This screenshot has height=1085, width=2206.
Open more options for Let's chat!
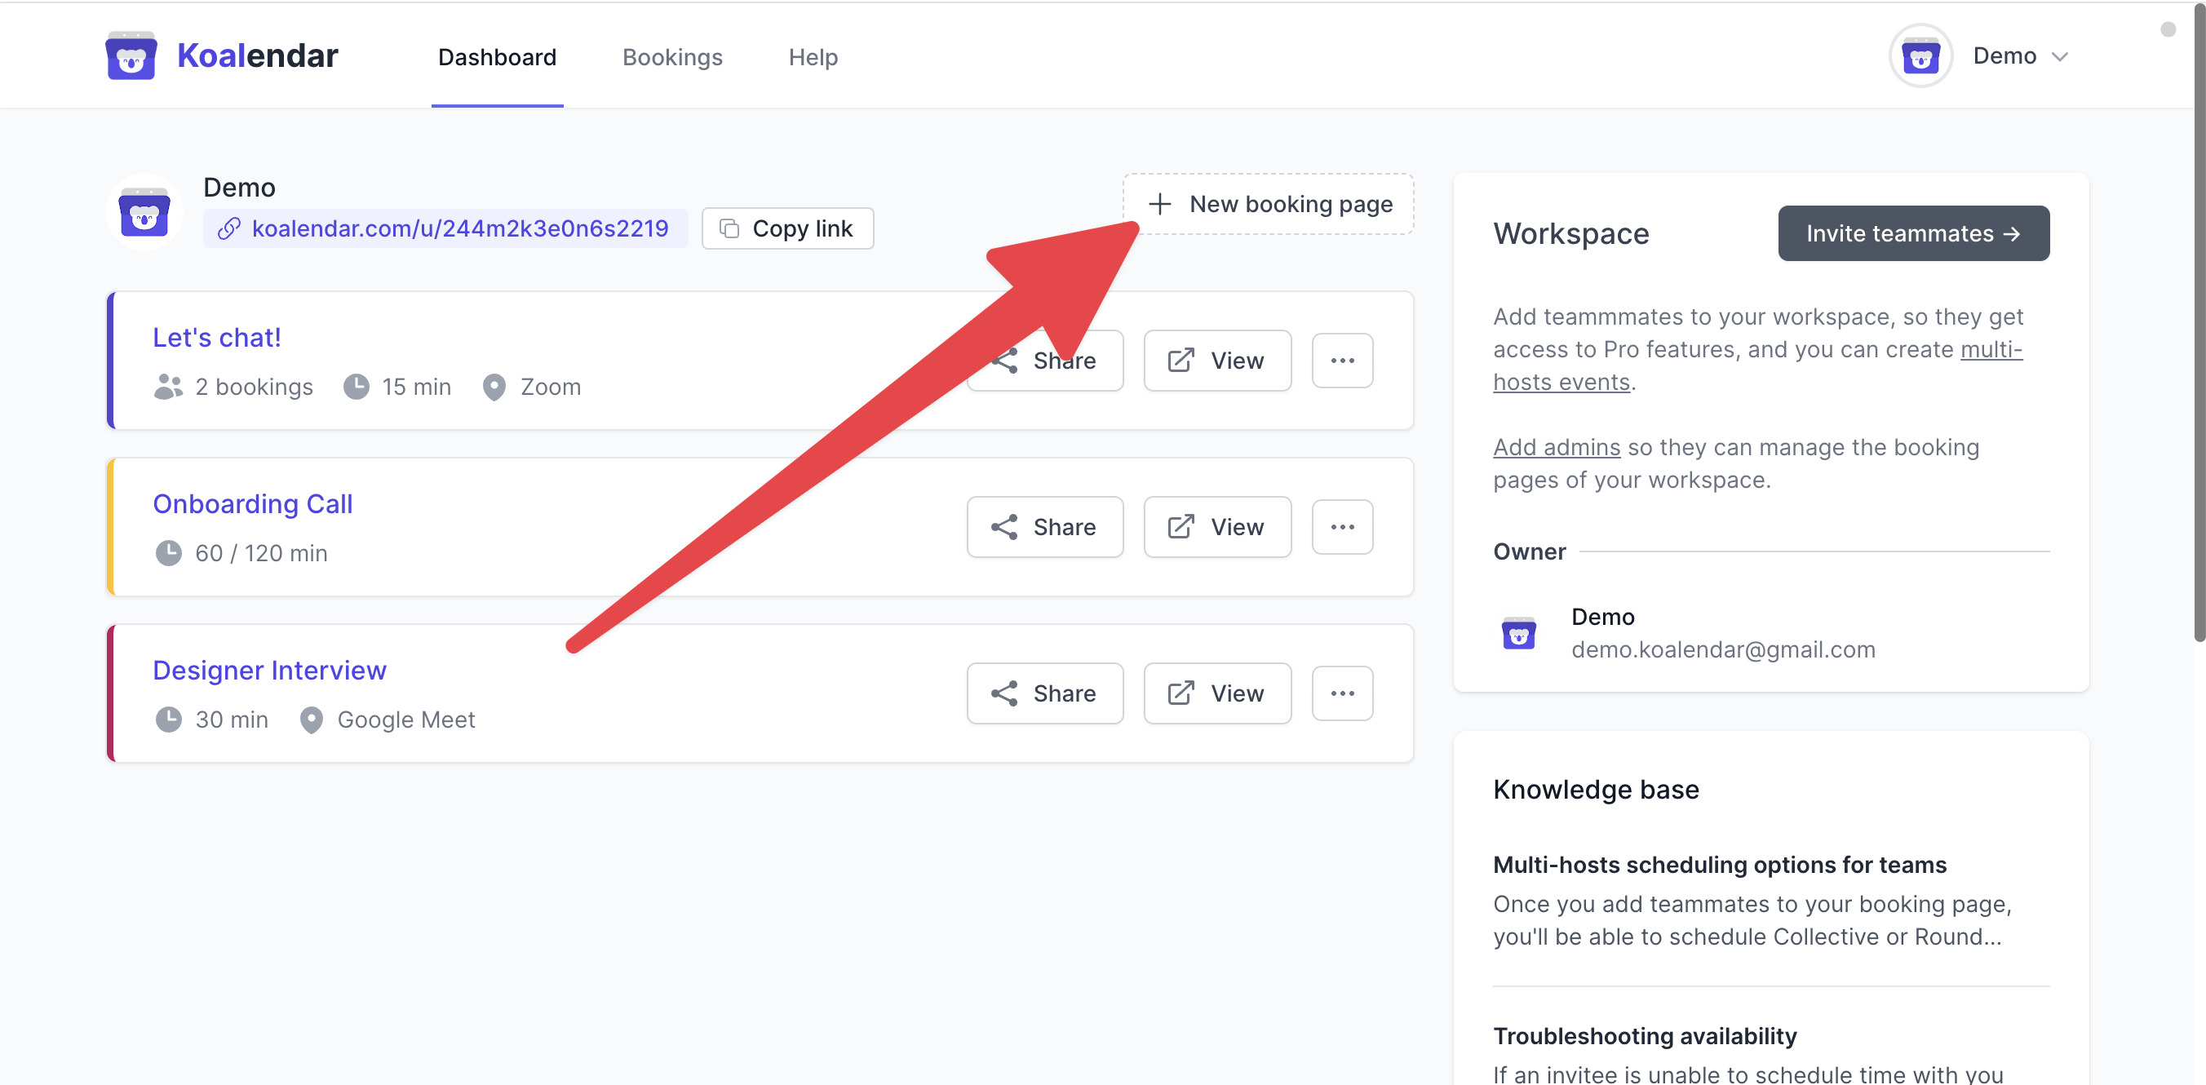[x=1342, y=361]
